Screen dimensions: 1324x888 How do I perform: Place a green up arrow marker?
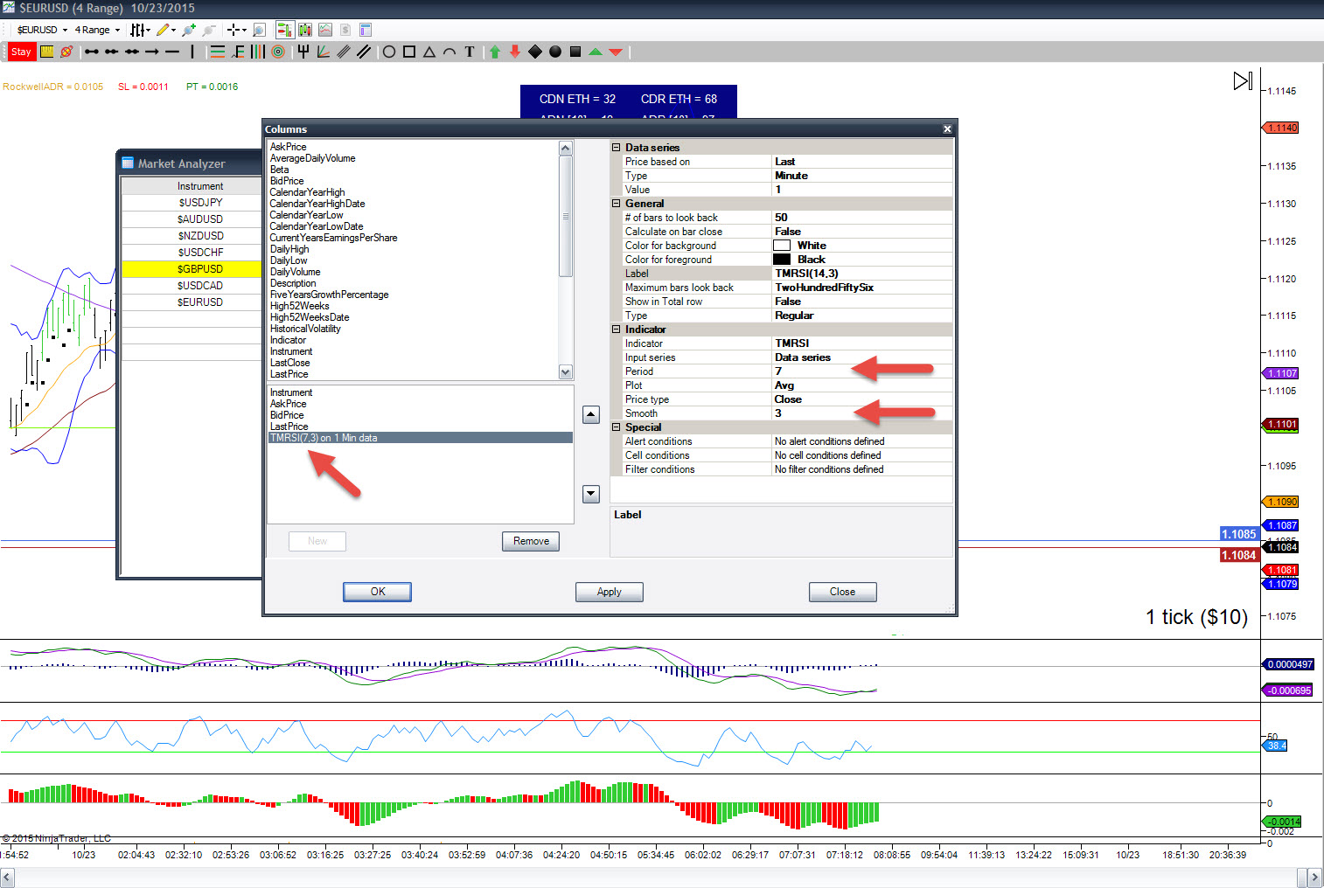(495, 52)
